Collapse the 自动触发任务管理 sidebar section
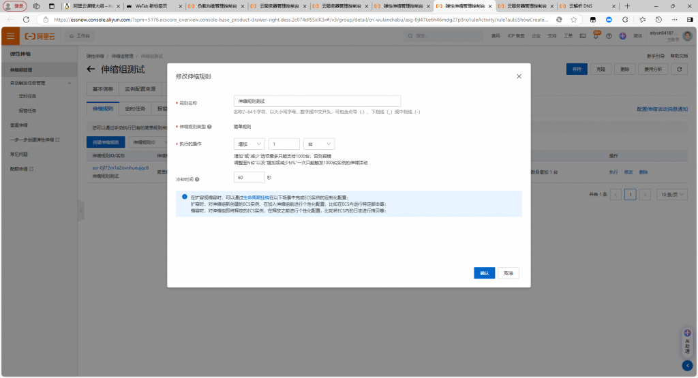The width and height of the screenshot is (698, 378). point(70,83)
